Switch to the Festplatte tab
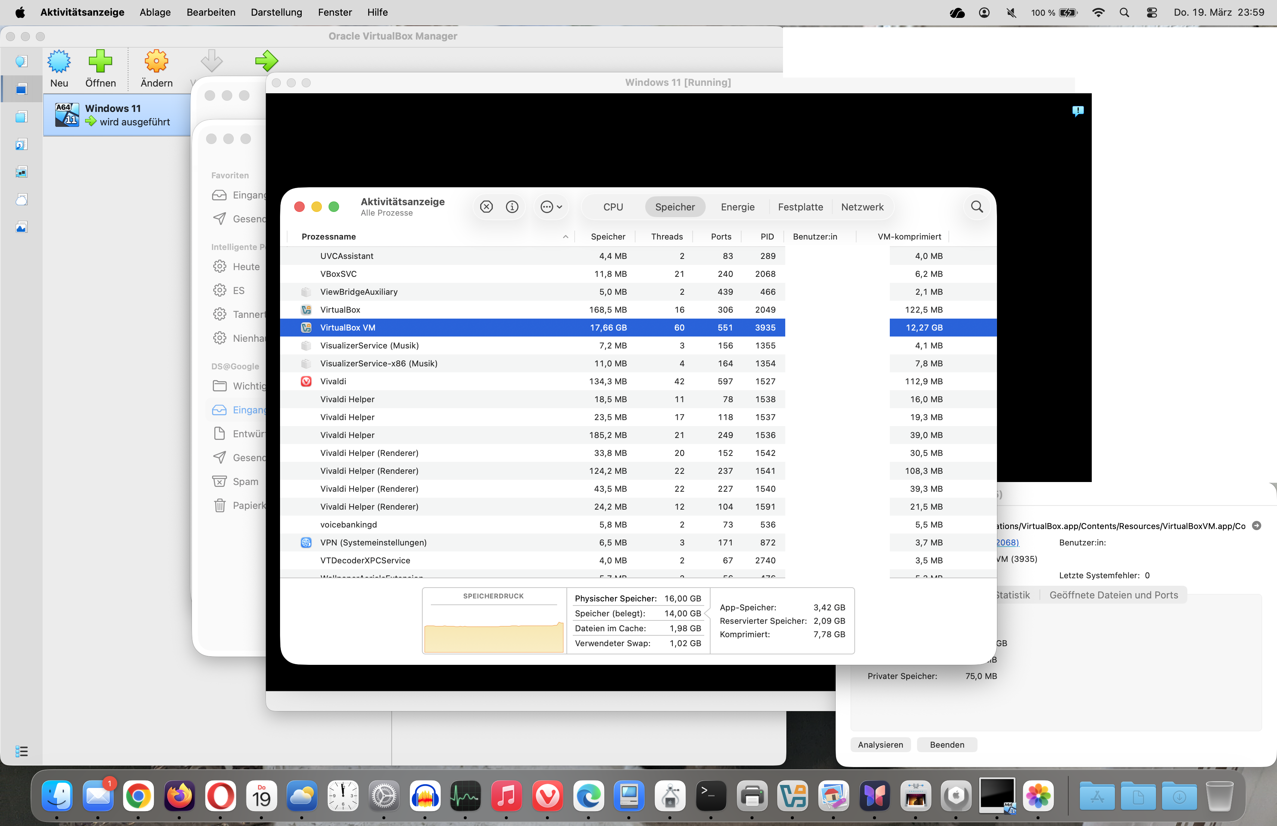 pos(800,207)
